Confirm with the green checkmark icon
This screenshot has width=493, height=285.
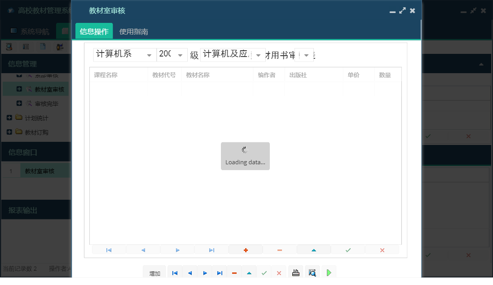348,249
